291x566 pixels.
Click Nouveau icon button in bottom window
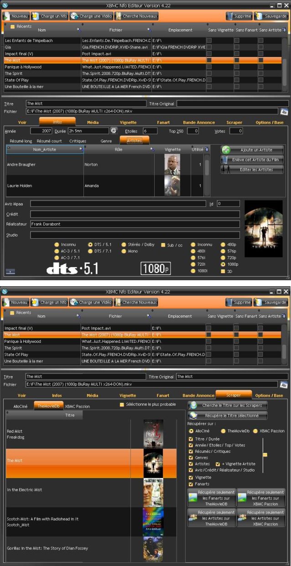[x=16, y=302]
